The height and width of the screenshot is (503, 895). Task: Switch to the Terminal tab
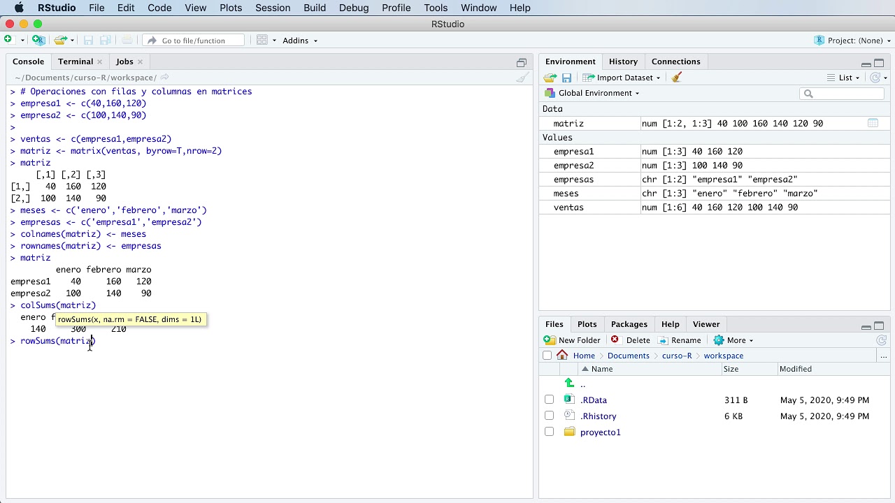(76, 61)
